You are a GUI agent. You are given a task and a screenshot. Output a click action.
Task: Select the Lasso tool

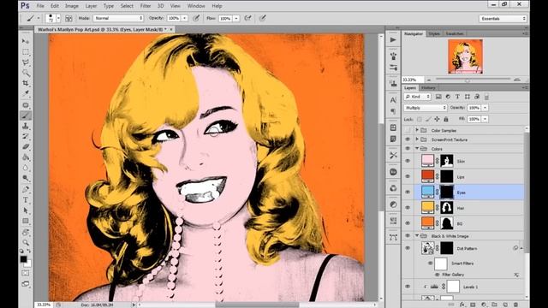click(25, 62)
